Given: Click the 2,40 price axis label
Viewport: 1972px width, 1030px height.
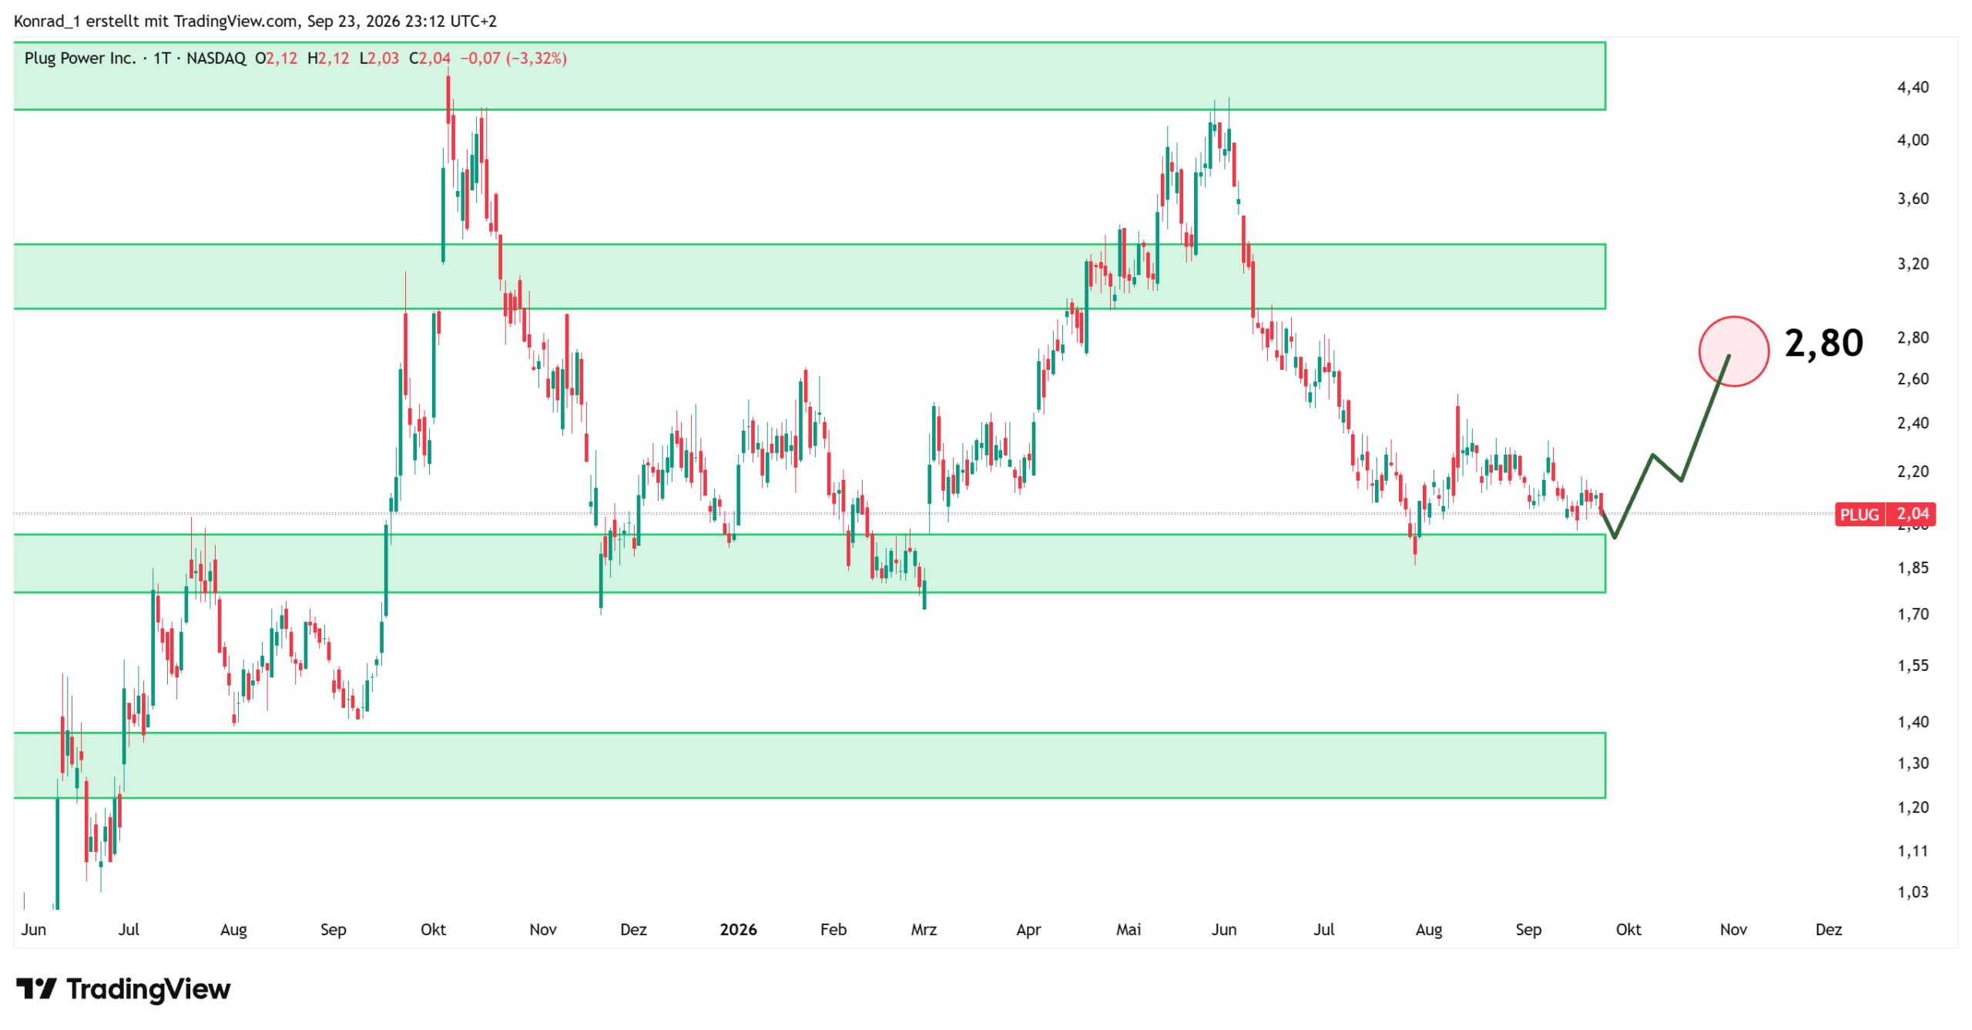Looking at the screenshot, I should click(1912, 423).
